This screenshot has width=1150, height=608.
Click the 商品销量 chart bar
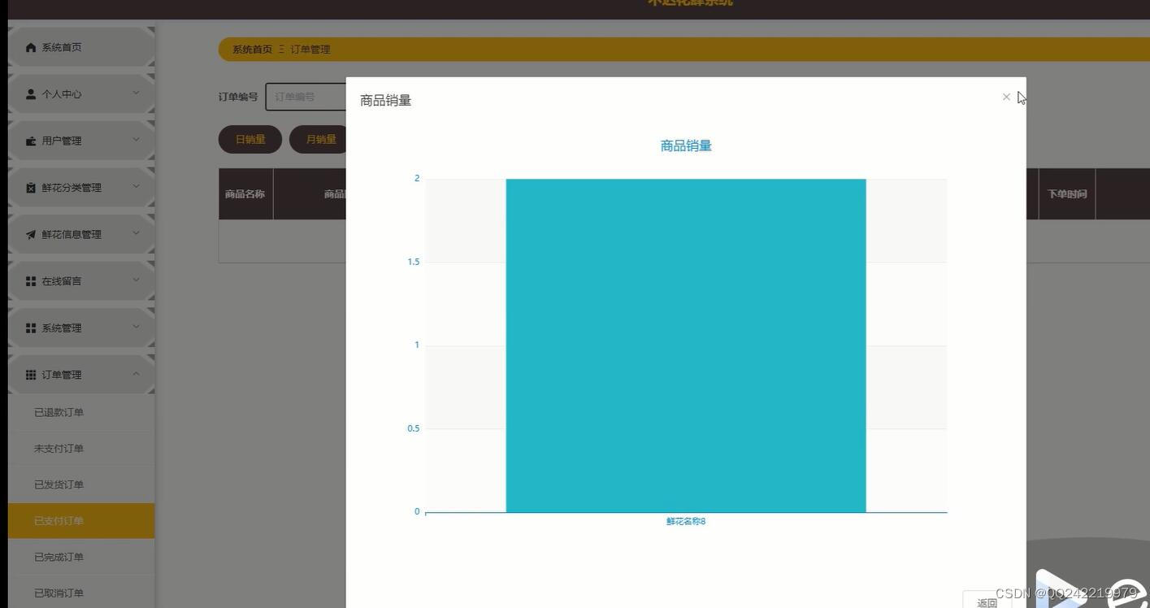click(x=685, y=344)
